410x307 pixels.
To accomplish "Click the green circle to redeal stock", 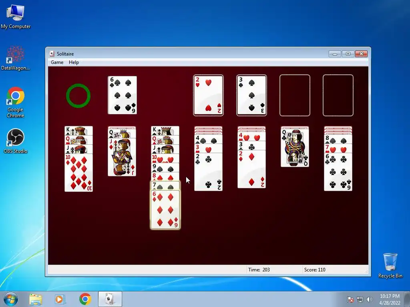I will pyautogui.click(x=78, y=96).
